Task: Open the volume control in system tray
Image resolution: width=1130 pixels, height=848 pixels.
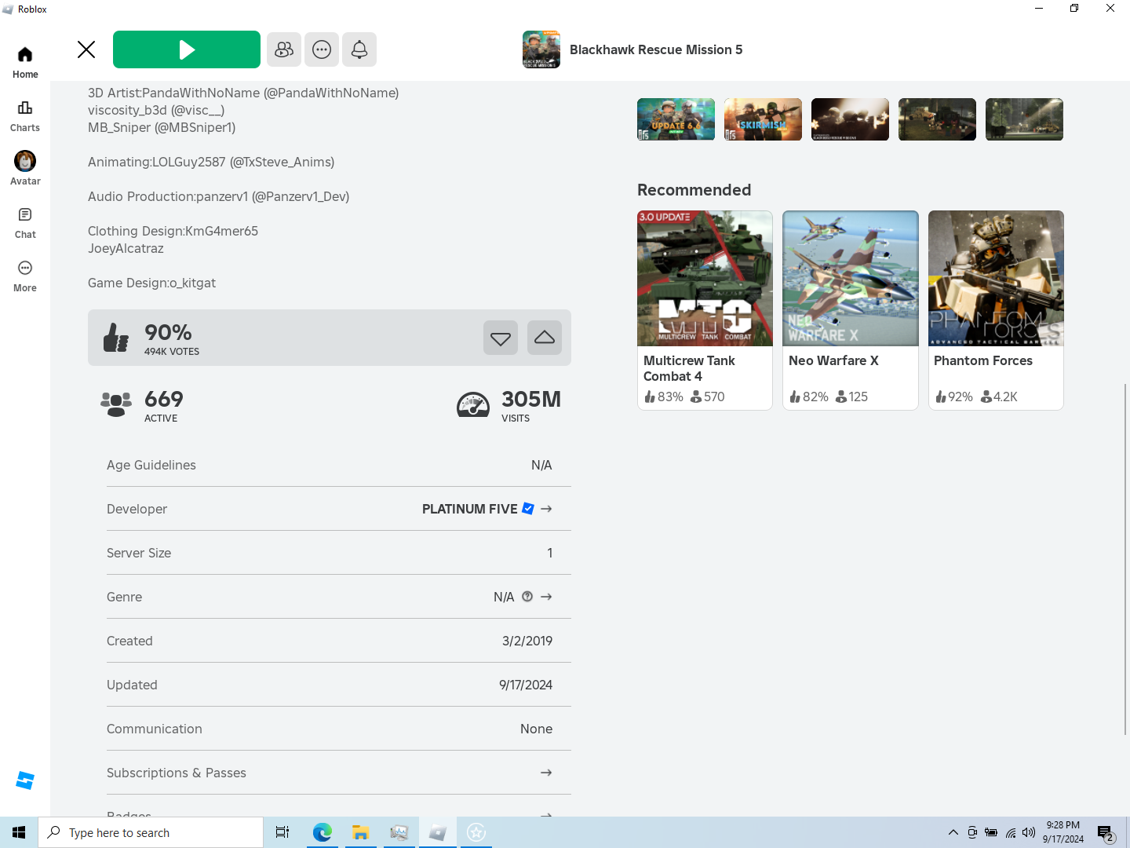Action: (1029, 832)
